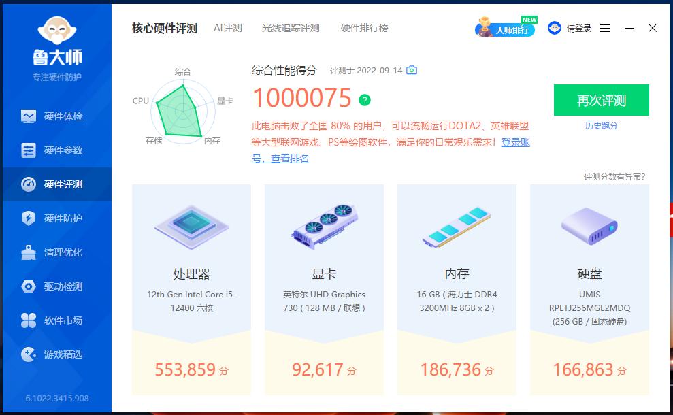Click 请登录 to log in
The image size is (673, 415).
tap(579, 29)
